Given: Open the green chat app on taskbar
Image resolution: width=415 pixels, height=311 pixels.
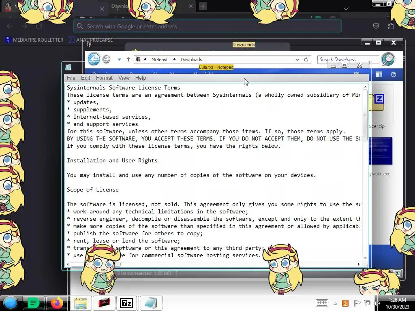Looking at the screenshot, I should (x=33, y=303).
